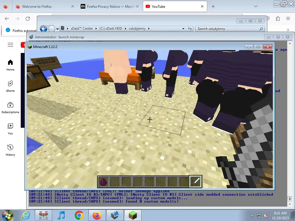This screenshot has width=295, height=221.
Task: Open Firefox extensions puzzle icon
Action: click(278, 18)
